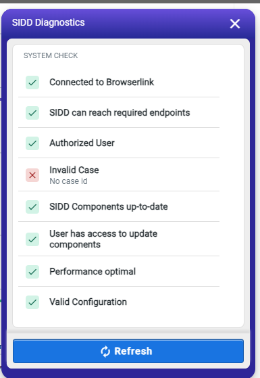Image resolution: width=260 pixels, height=378 pixels.
Task: Click the check icon beside User has access to update components
Action: pyautogui.click(x=32, y=239)
